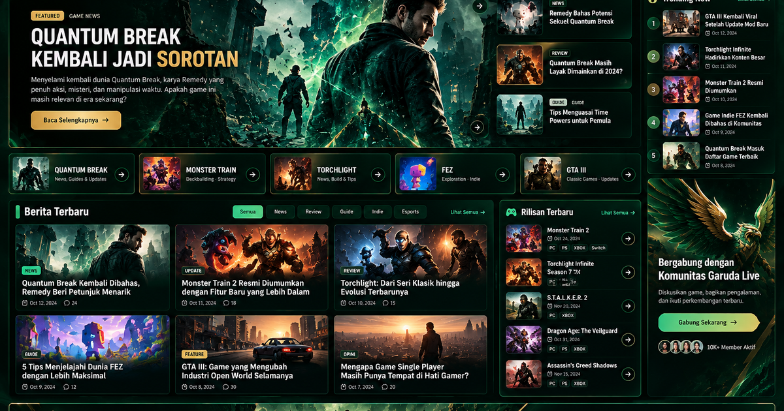Select the Guide filter tab
The height and width of the screenshot is (411, 784).
[x=346, y=212]
